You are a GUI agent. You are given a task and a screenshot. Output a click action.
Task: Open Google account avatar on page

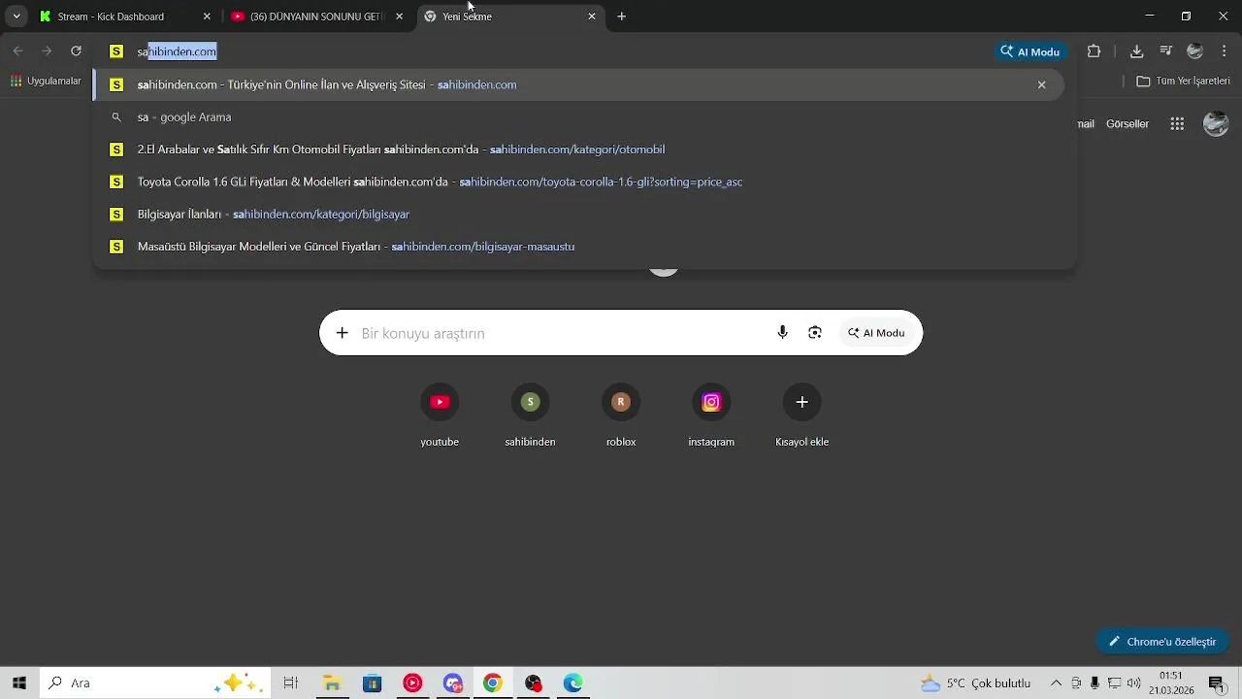click(x=1216, y=123)
